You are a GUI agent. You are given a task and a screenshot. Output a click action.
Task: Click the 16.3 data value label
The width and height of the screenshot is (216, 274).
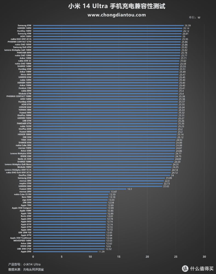pyautogui.click(x=130, y=189)
